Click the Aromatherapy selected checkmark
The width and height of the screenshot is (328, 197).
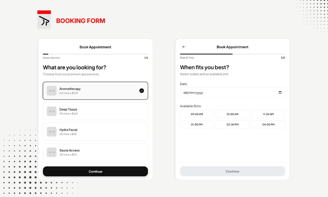[141, 91]
